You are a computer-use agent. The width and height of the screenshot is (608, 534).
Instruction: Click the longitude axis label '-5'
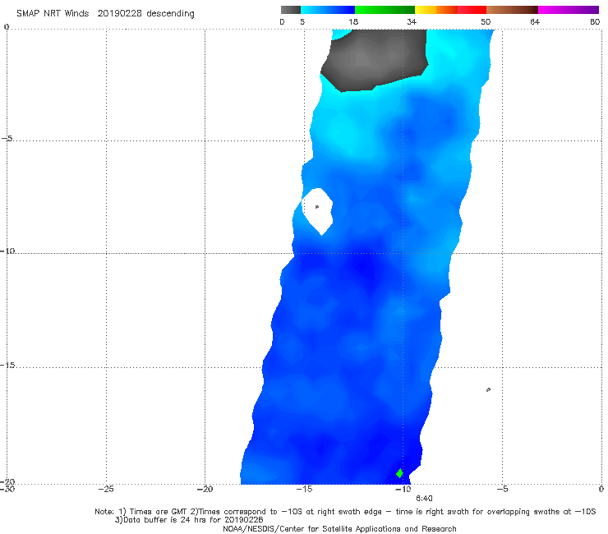click(502, 489)
